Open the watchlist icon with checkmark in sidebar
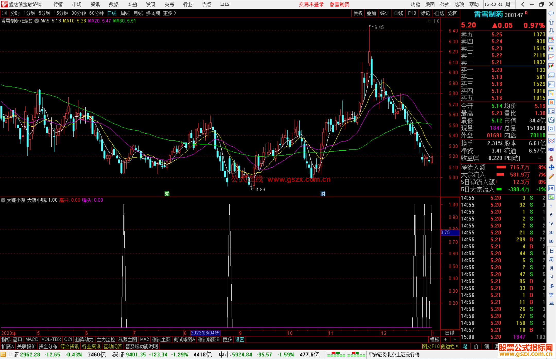Image resolution: width=556 pixels, height=359 pixels. (551, 40)
